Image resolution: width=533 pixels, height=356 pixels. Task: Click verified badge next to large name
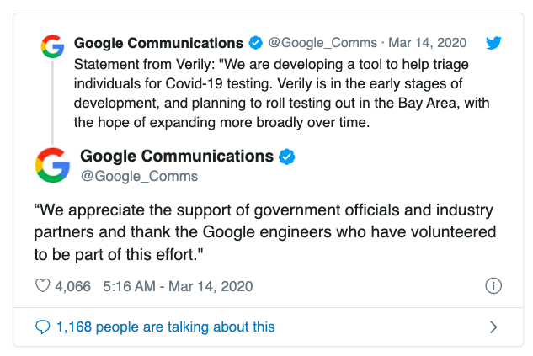tap(286, 157)
